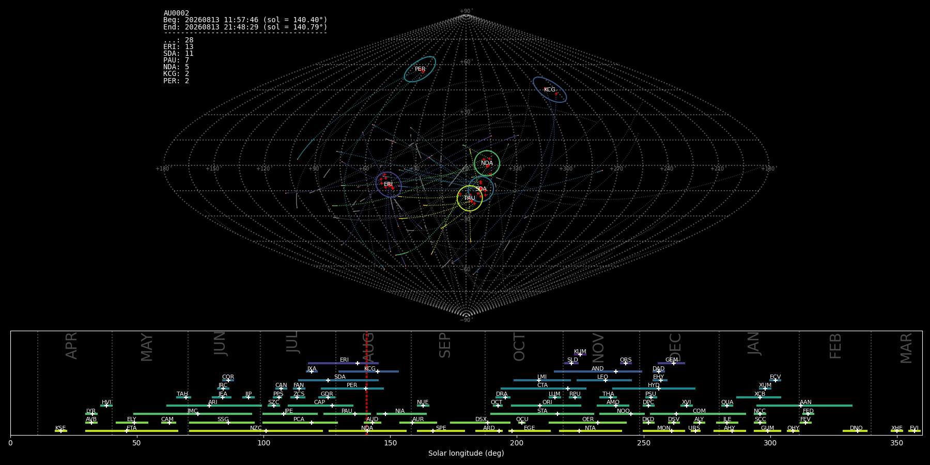Screen dimensions: 930x465
Task: Click the ETA shower bar in timeline
Action: tap(131, 431)
